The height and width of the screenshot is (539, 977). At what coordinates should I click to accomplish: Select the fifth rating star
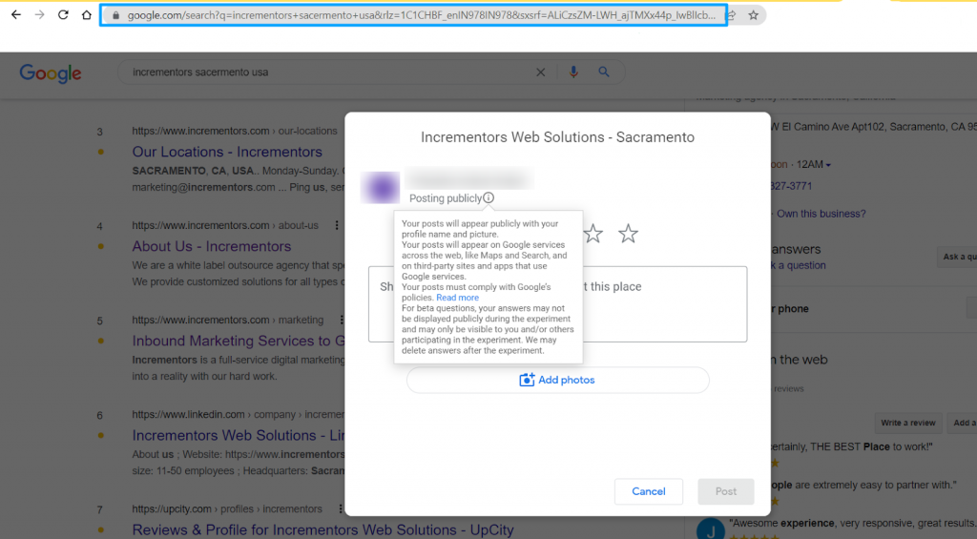click(x=628, y=234)
